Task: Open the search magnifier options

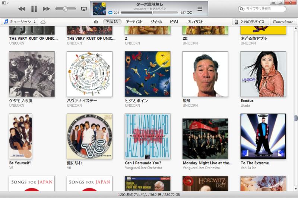Action: [x=242, y=9]
